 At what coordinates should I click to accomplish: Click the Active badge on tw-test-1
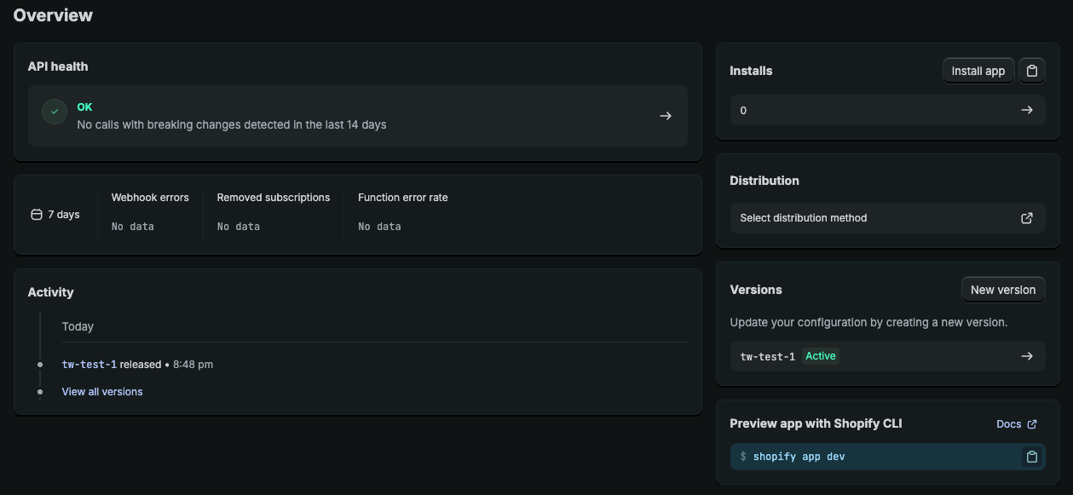tap(821, 356)
